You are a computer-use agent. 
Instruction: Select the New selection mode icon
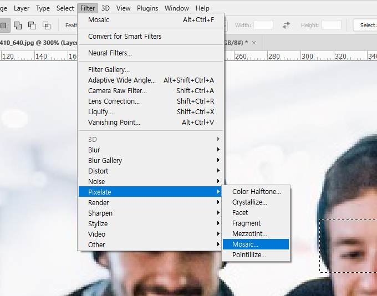(3, 25)
